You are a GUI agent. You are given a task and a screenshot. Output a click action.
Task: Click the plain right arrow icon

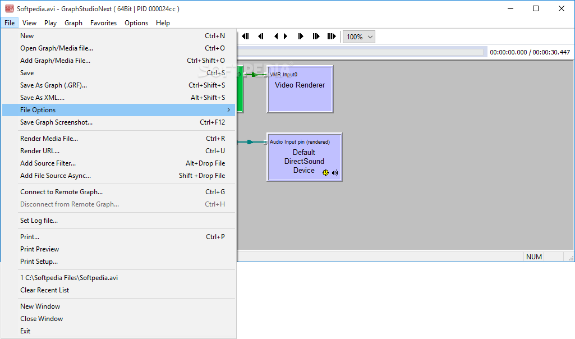(x=286, y=36)
